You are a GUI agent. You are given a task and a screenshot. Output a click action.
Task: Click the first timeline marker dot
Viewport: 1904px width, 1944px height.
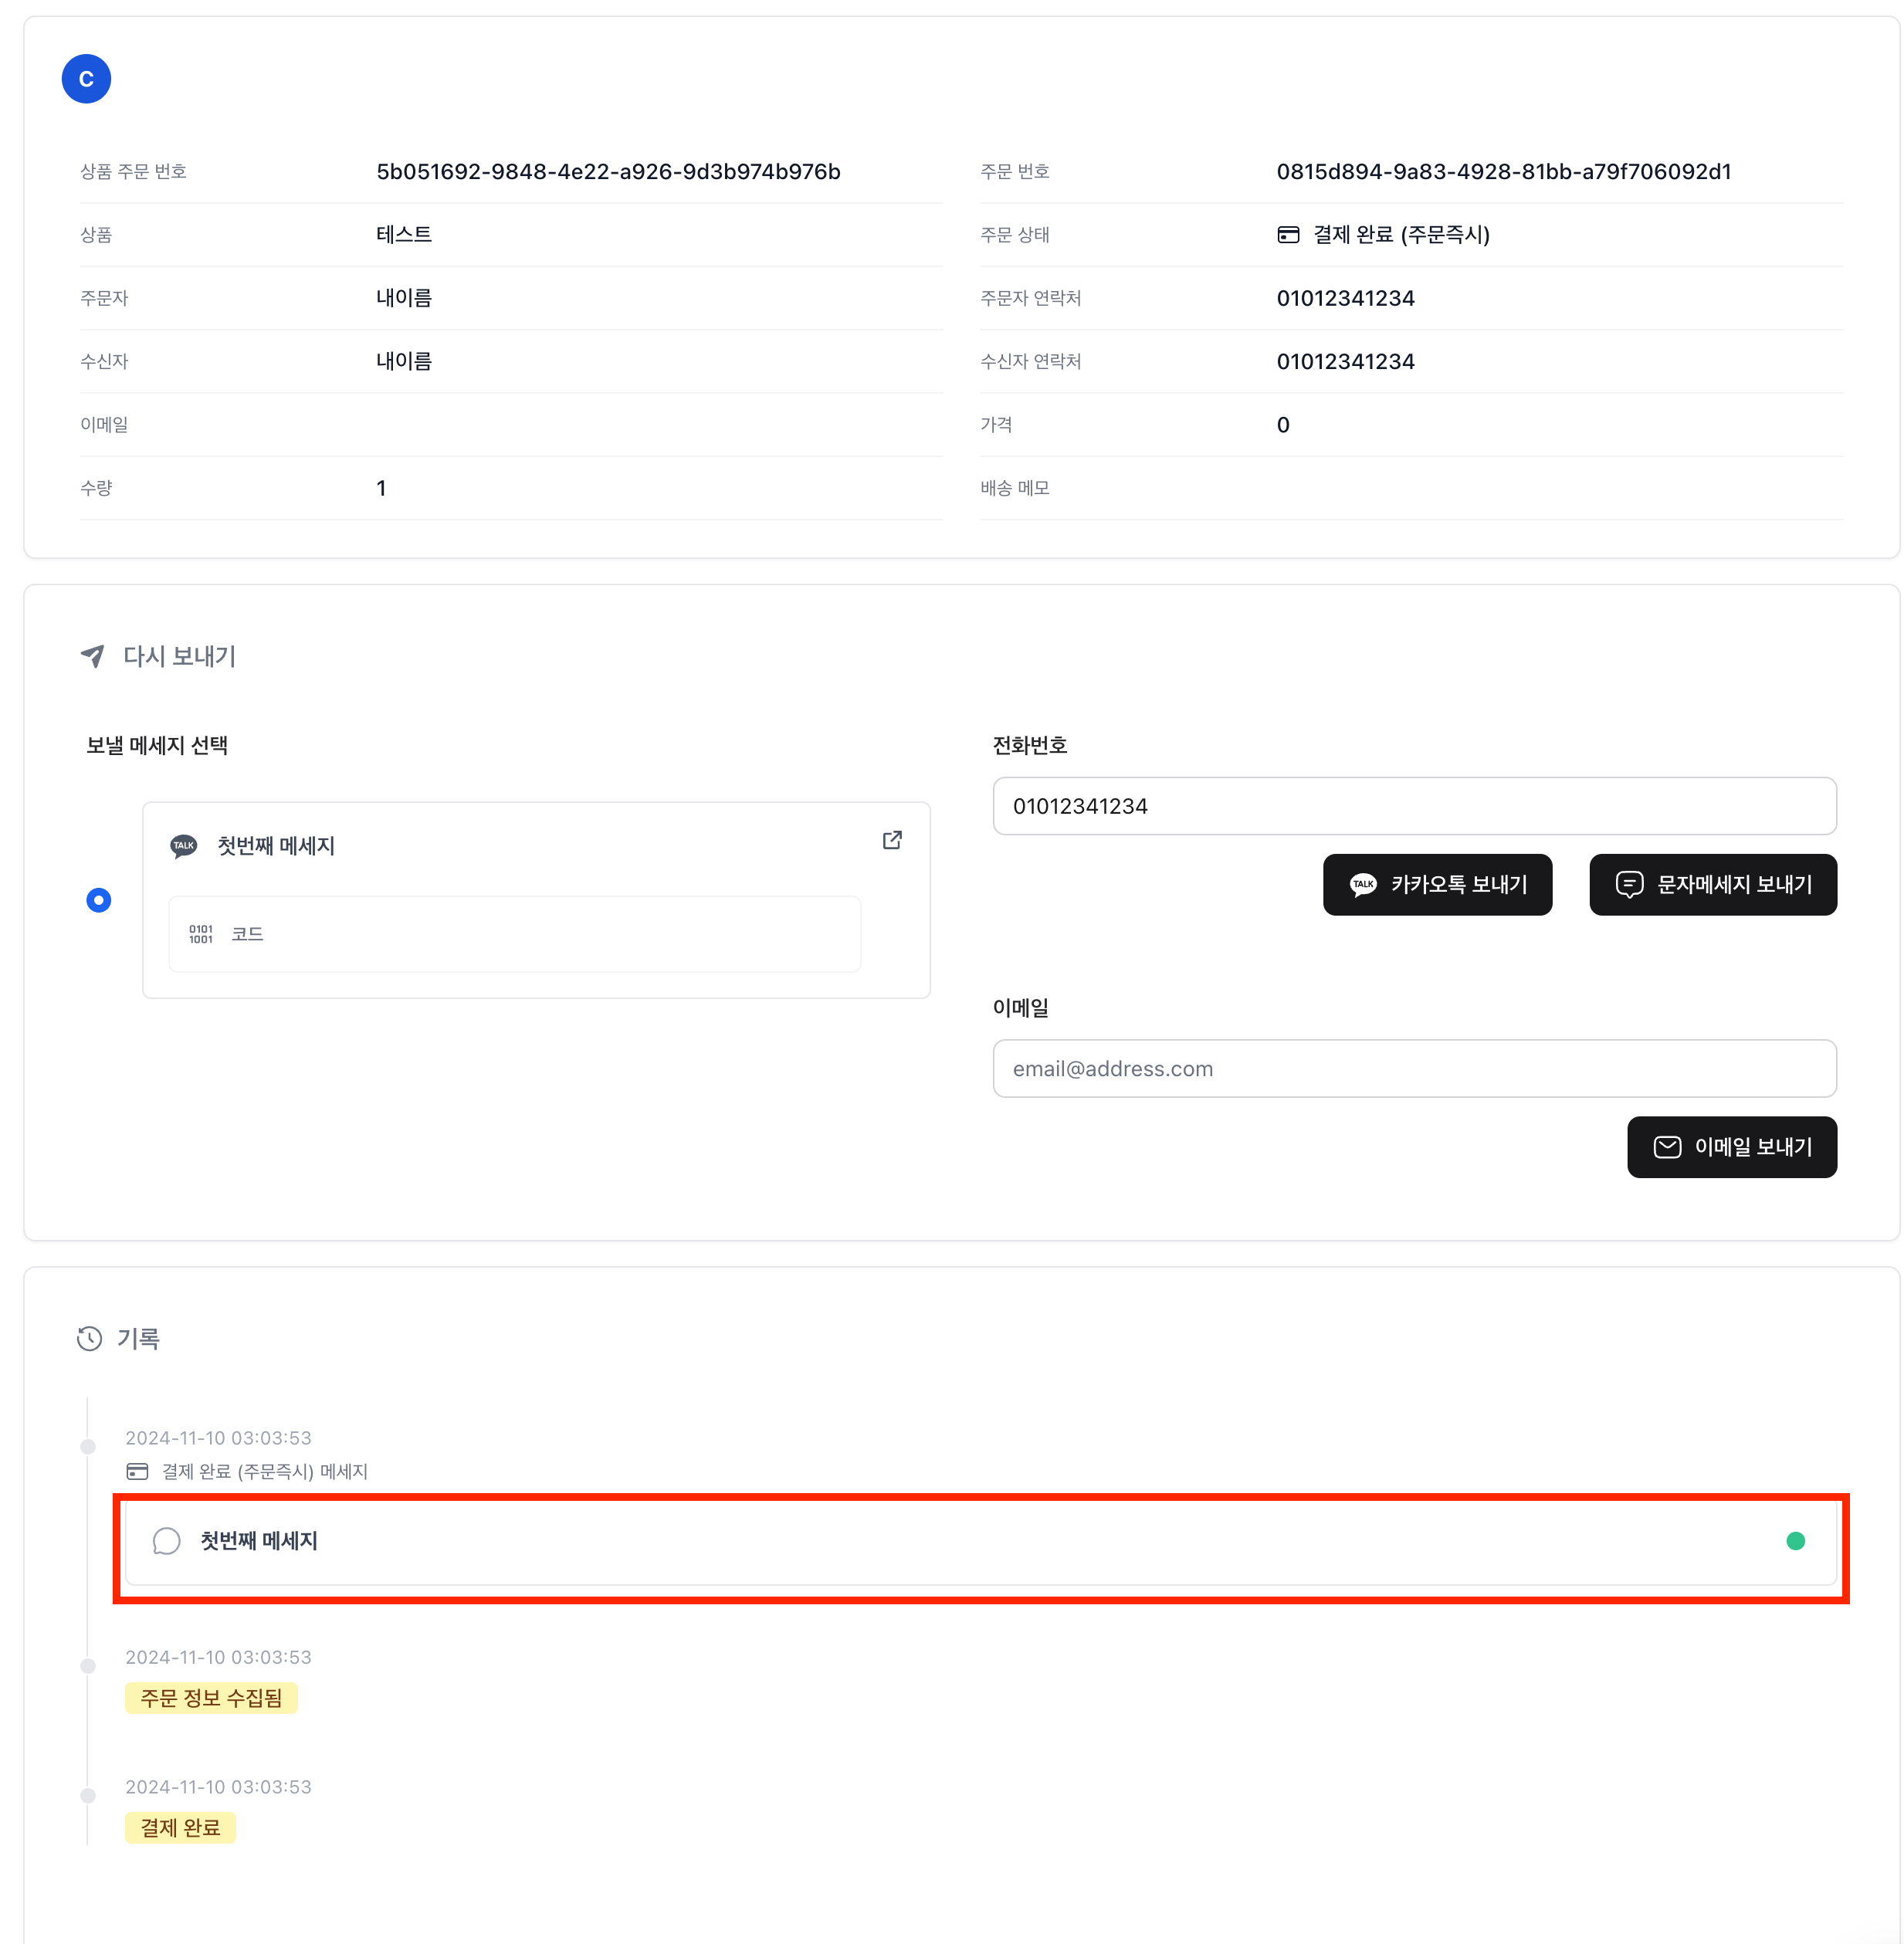(x=88, y=1447)
